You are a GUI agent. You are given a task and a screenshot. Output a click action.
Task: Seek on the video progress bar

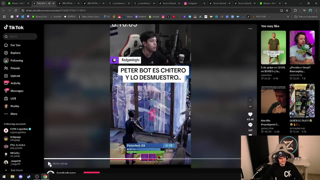(x=142, y=158)
